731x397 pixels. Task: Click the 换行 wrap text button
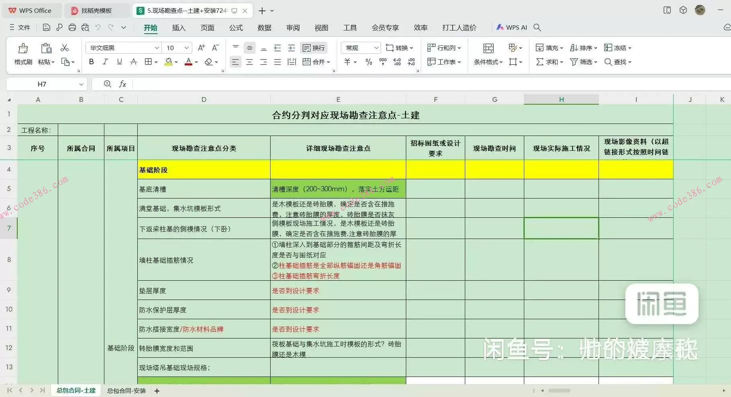[x=314, y=47]
